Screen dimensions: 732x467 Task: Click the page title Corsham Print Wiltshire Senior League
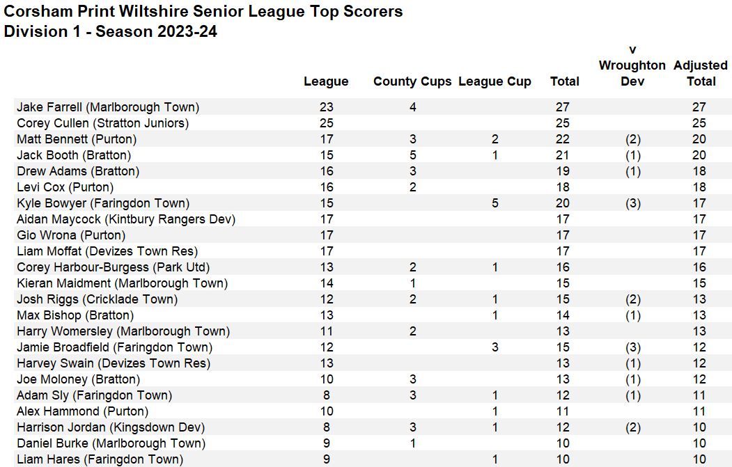tap(203, 12)
